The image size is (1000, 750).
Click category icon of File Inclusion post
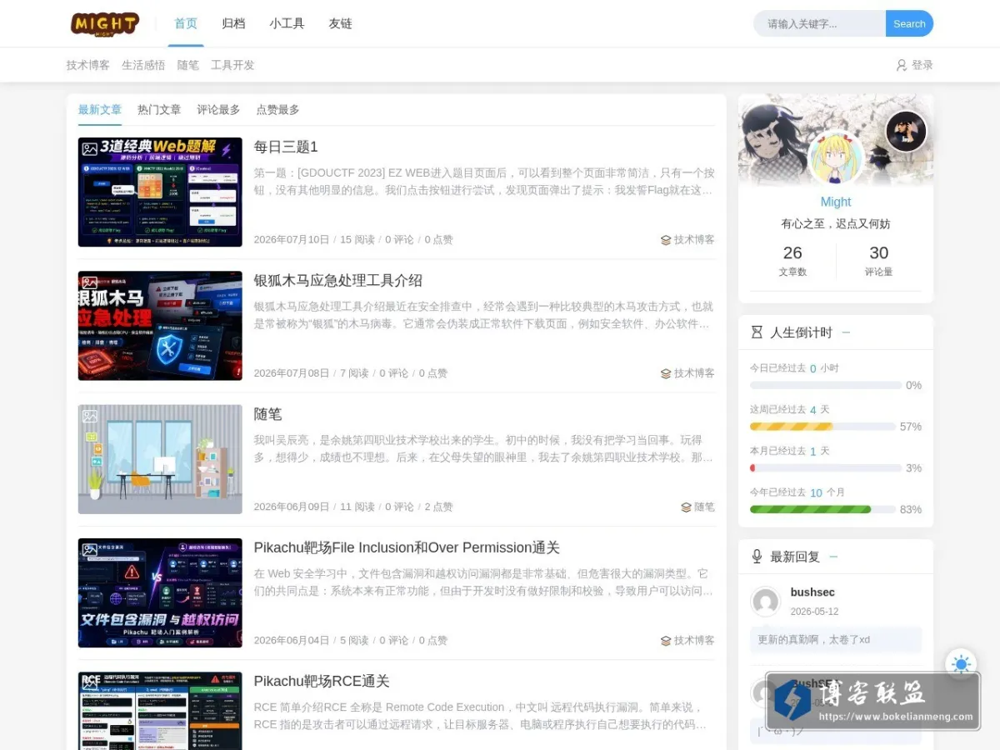(x=666, y=640)
